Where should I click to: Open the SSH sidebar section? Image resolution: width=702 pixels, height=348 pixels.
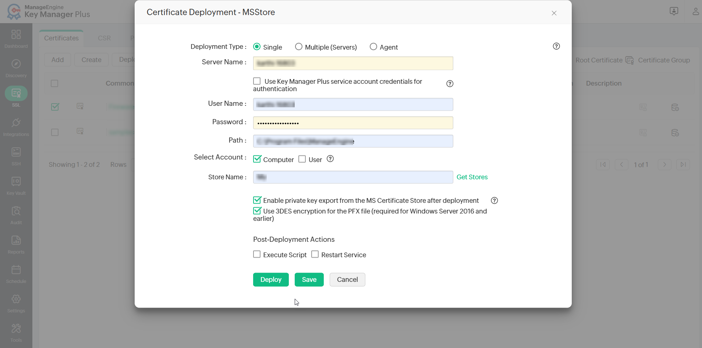click(16, 157)
